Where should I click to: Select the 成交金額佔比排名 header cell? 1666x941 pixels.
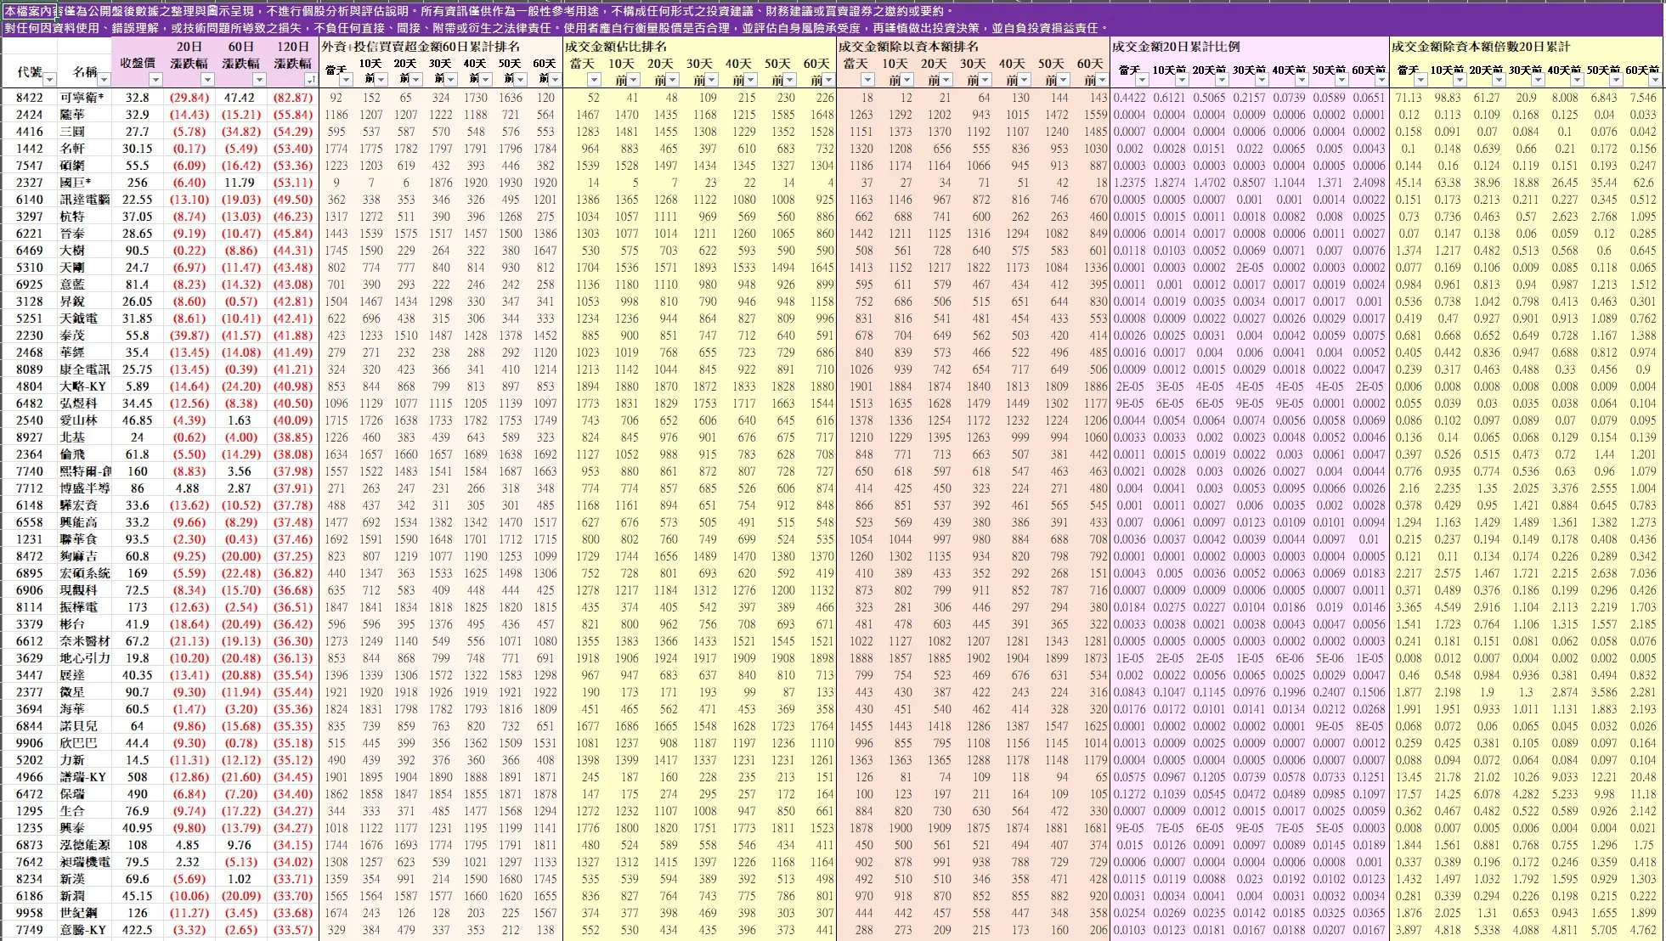(615, 47)
